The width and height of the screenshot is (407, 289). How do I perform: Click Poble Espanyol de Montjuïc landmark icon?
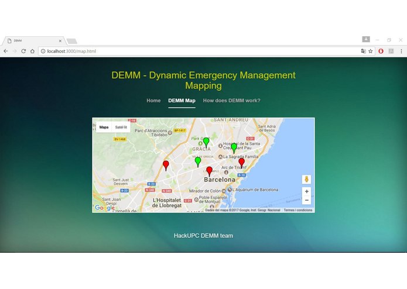(x=197, y=199)
